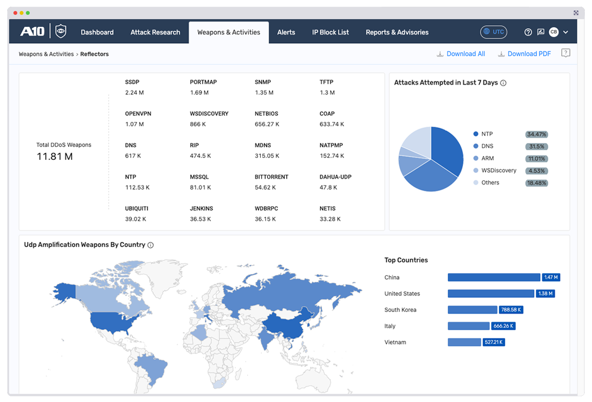
Task: Open the page help icon near Download PDF
Action: [566, 53]
